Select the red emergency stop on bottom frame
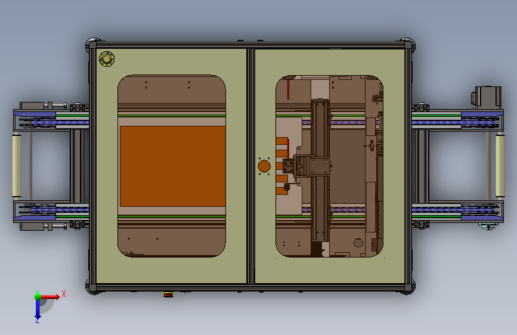 [168, 294]
